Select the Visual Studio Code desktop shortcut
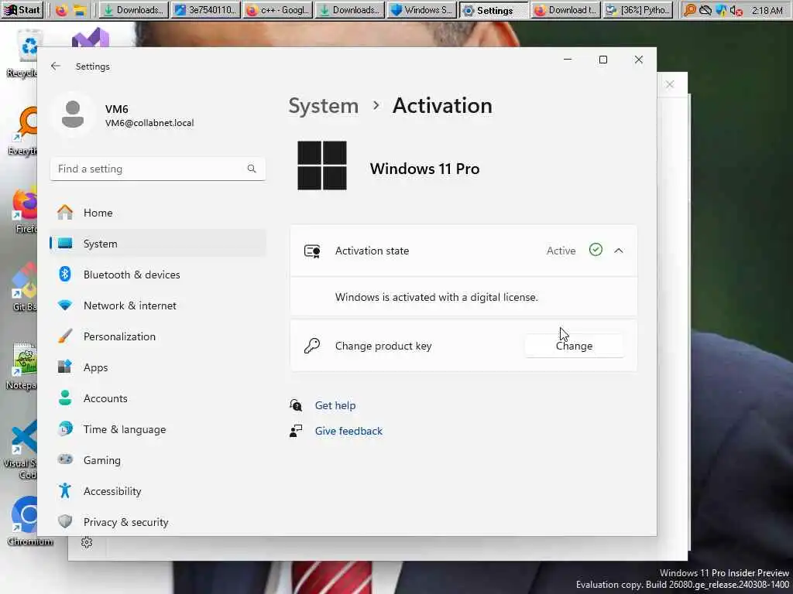793x594 pixels. pyautogui.click(x=20, y=449)
